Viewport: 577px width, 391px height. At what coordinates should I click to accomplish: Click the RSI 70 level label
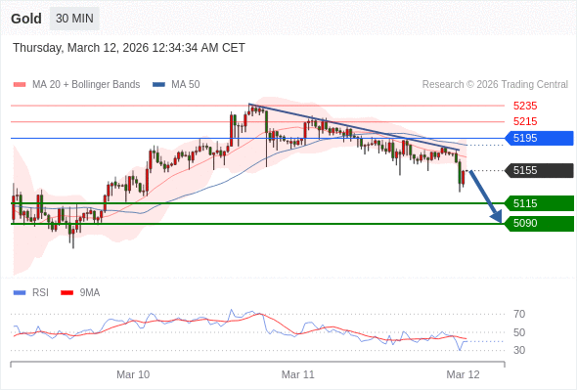[519, 314]
